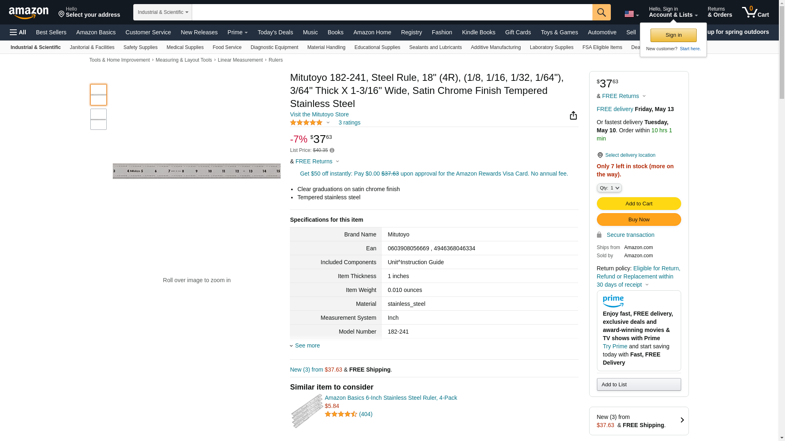785x441 pixels.
Task: Open the Prime menu in navigation bar
Action: [x=237, y=32]
